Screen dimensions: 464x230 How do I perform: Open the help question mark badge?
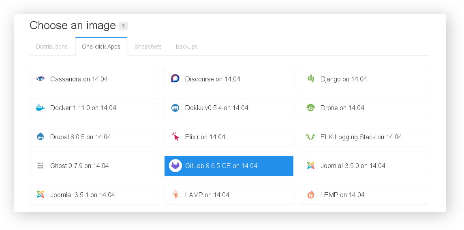[x=123, y=26]
